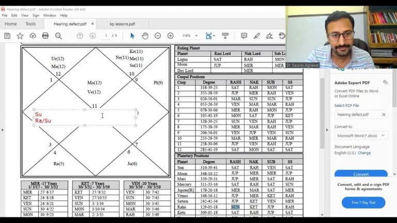Activate the Hand pan tool
The width and height of the screenshot is (397, 223).
pyautogui.click(x=145, y=36)
